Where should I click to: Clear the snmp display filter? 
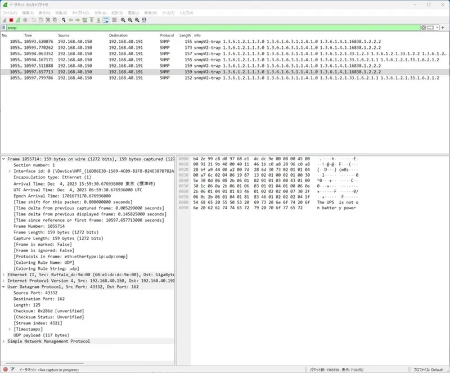tap(424, 28)
